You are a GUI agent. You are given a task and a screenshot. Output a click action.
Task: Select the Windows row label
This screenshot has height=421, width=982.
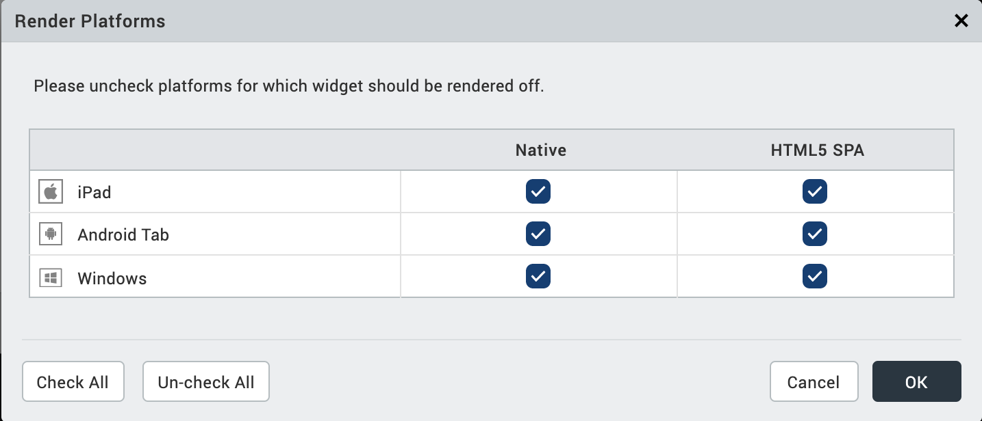coord(112,278)
